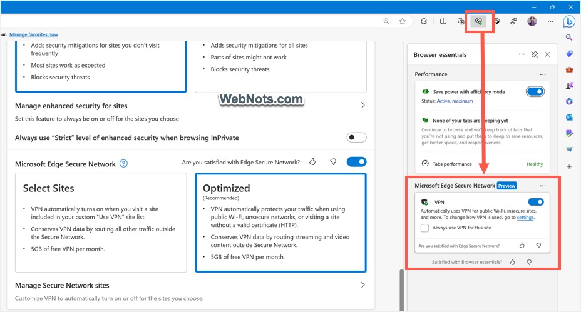Image resolution: width=581 pixels, height=312 pixels.
Task: Close the Browser essentials panel
Action: point(547,54)
